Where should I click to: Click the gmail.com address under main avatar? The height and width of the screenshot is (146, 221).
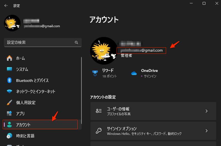pyautogui.click(x=141, y=51)
